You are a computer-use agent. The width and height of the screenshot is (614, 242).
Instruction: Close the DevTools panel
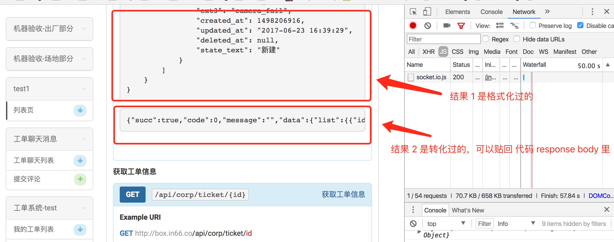[606, 12]
